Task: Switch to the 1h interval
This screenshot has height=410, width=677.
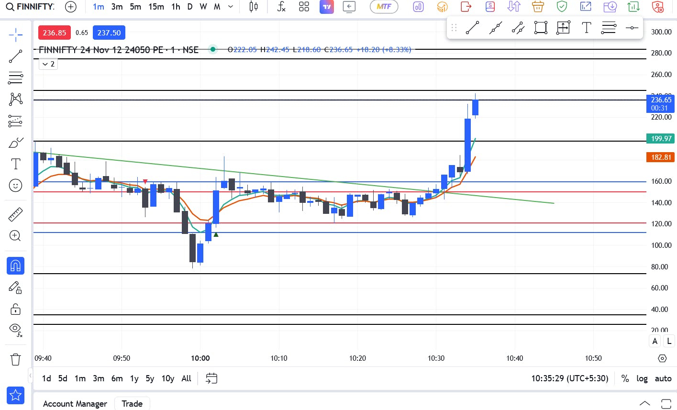Action: (x=176, y=7)
